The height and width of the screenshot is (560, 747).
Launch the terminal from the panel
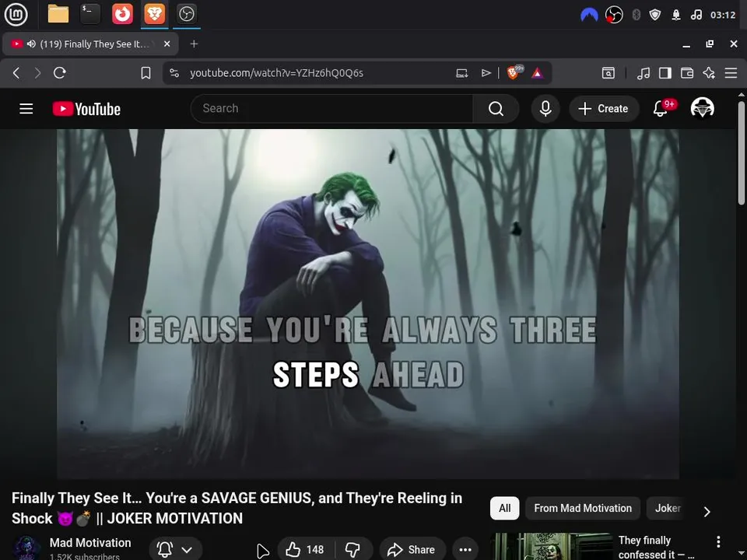click(x=90, y=14)
